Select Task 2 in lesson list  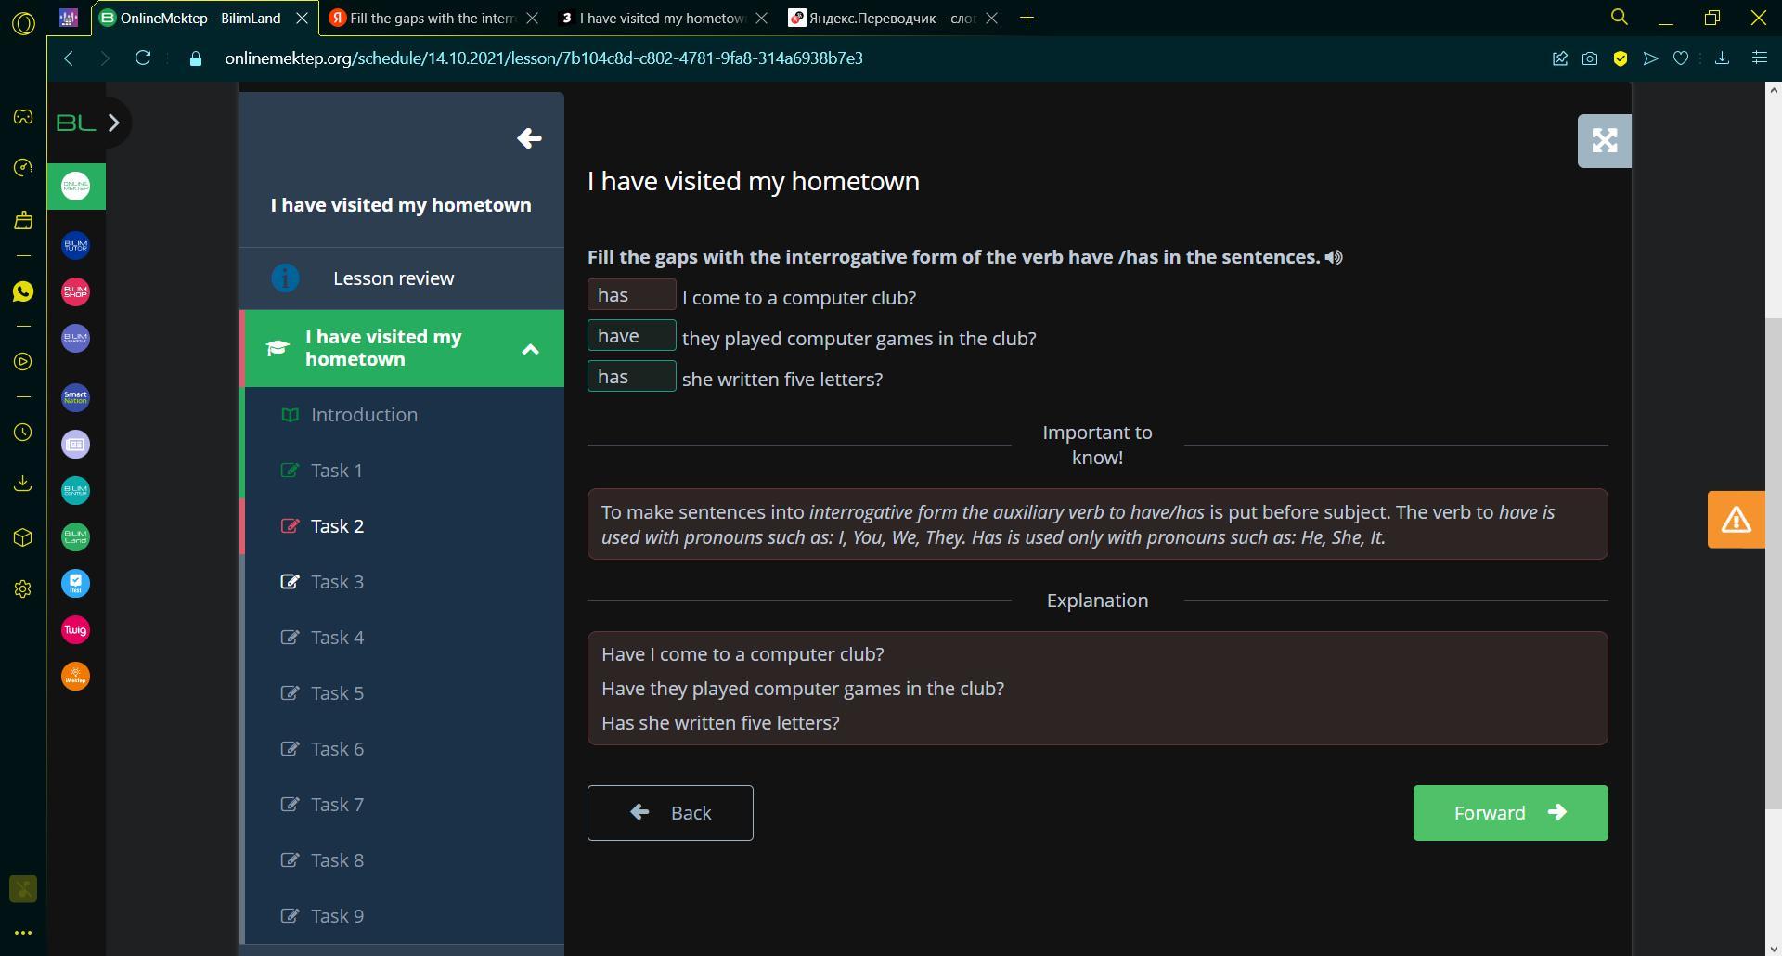tap(404, 526)
